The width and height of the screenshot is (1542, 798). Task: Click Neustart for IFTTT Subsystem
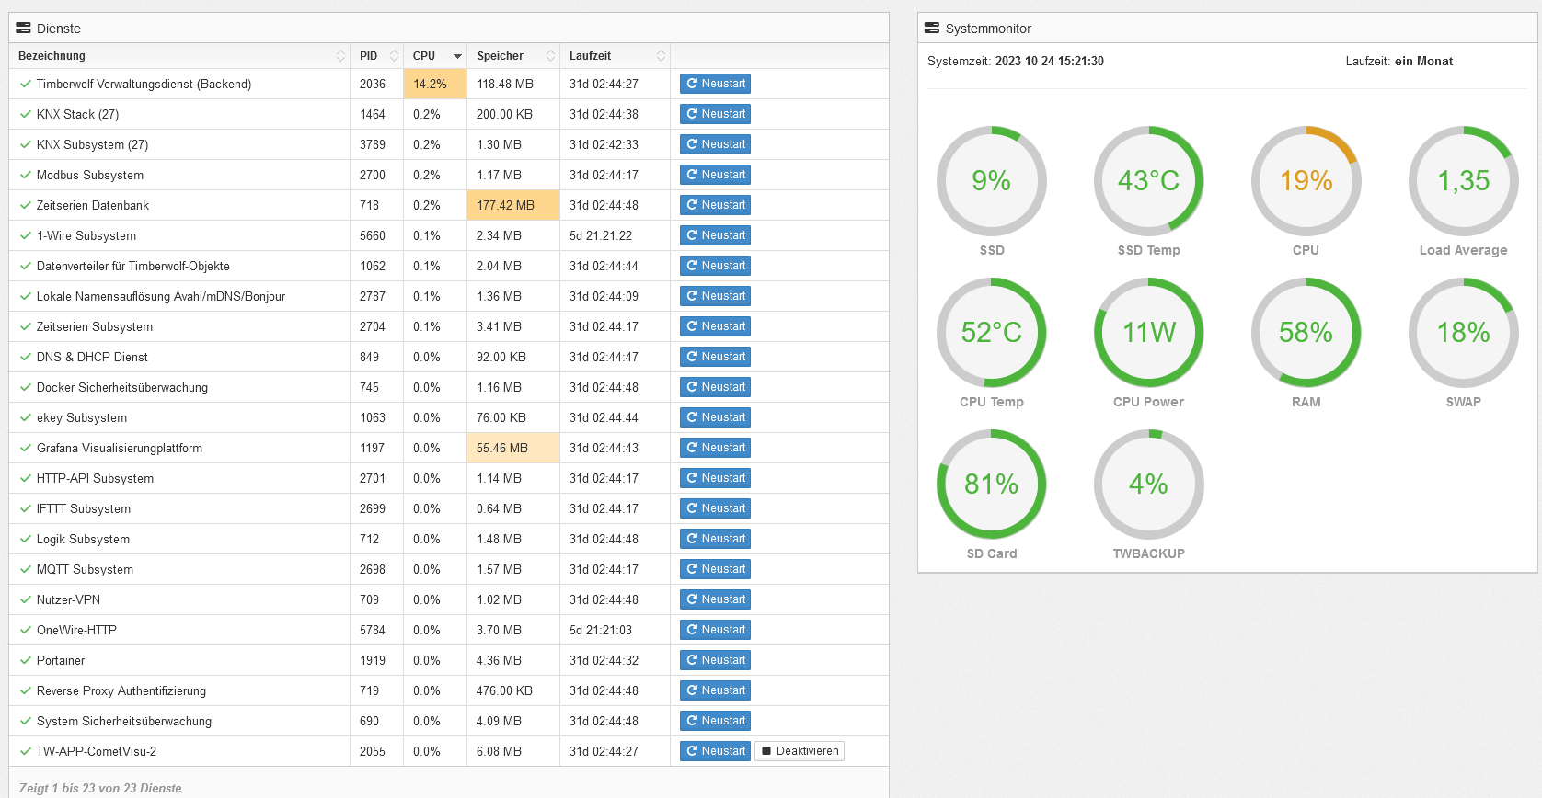[715, 508]
